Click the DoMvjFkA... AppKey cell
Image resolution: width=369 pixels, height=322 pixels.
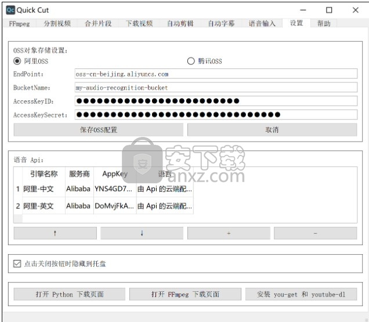coord(115,206)
